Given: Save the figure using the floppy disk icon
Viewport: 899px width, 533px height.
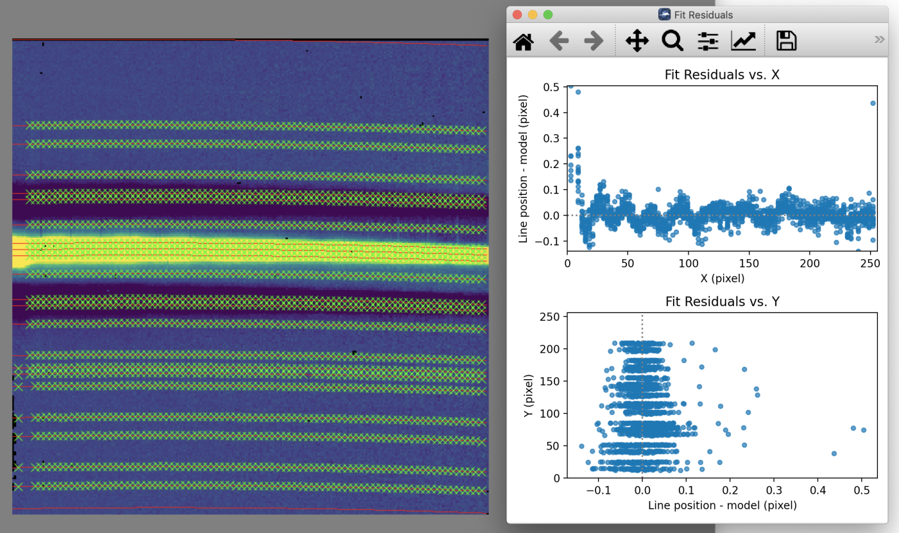Looking at the screenshot, I should coord(786,40).
